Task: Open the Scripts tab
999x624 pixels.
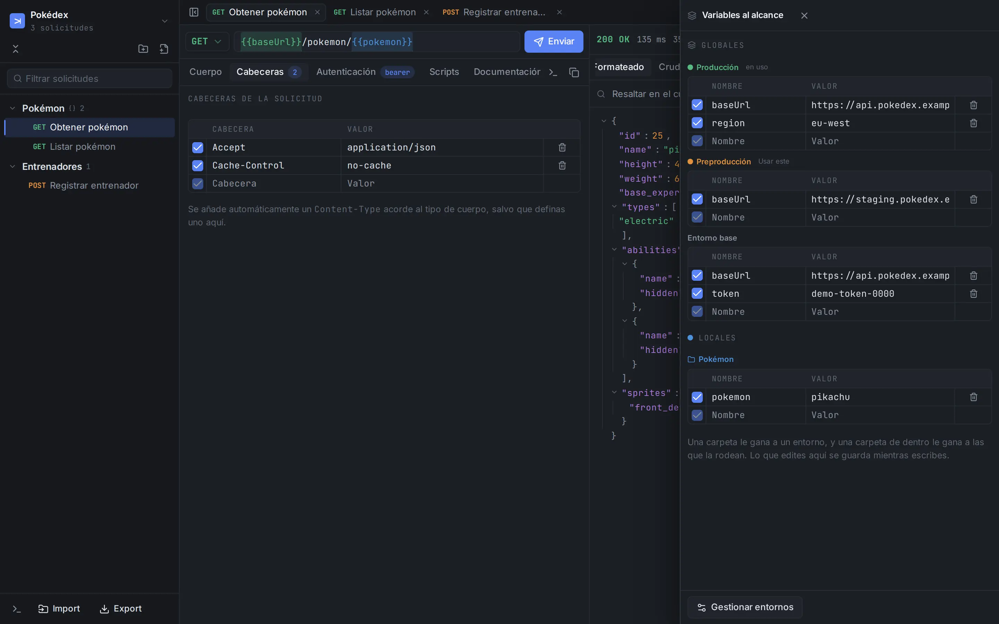Action: coord(444,72)
